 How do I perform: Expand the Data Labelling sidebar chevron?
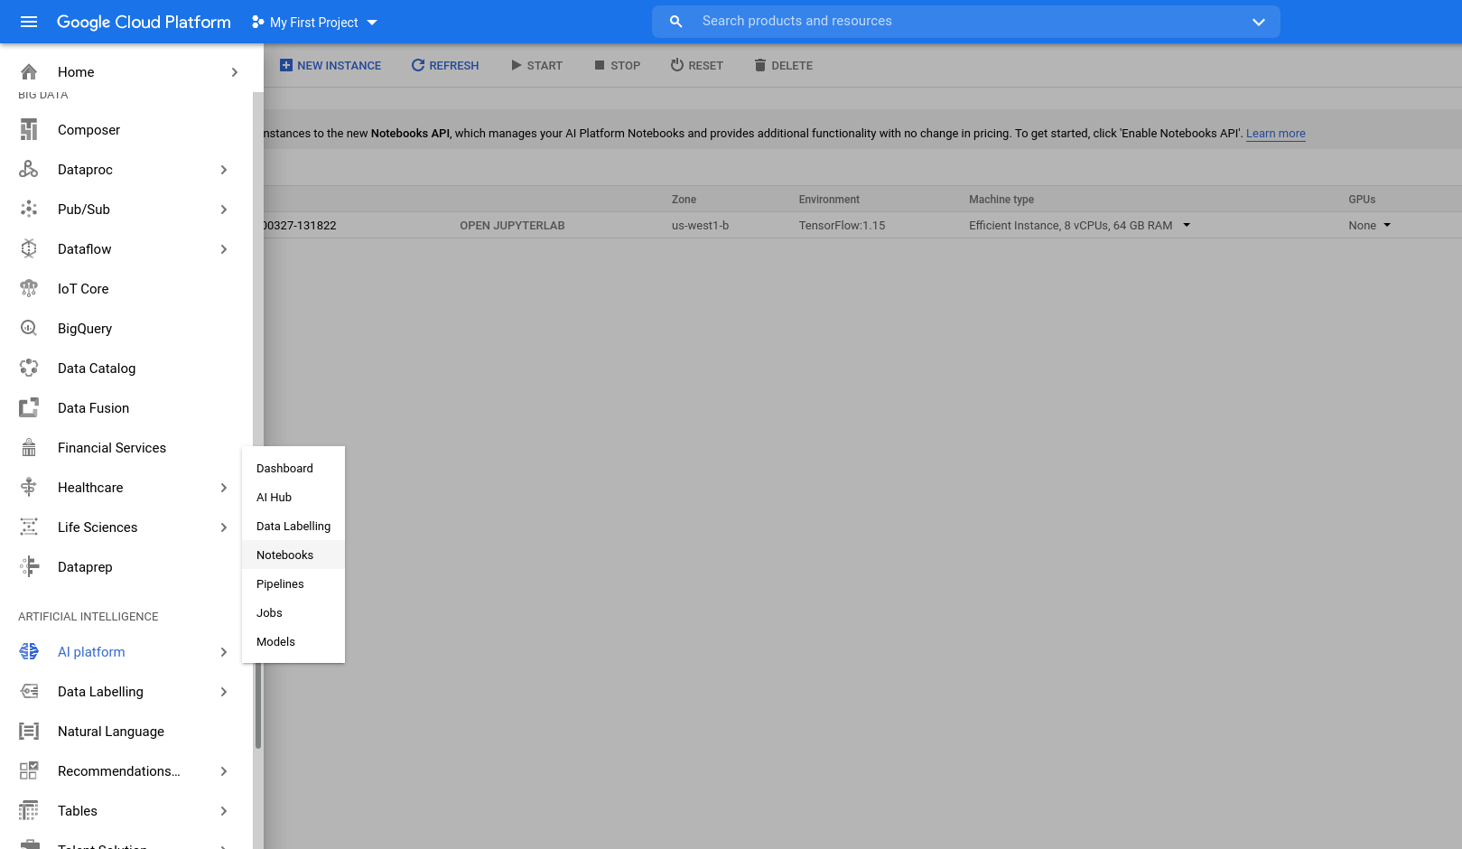pos(224,692)
